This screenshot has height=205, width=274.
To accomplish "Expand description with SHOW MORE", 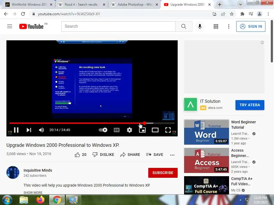I will coord(33,192).
